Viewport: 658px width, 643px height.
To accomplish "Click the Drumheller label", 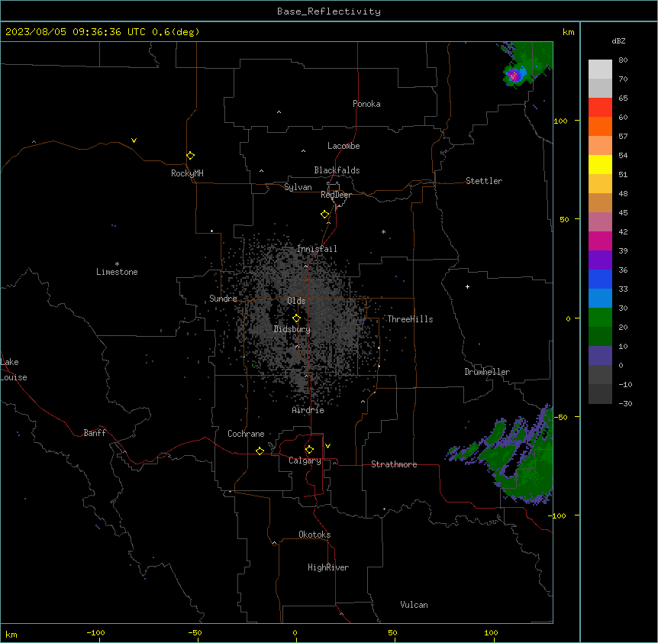I will click(x=487, y=372).
